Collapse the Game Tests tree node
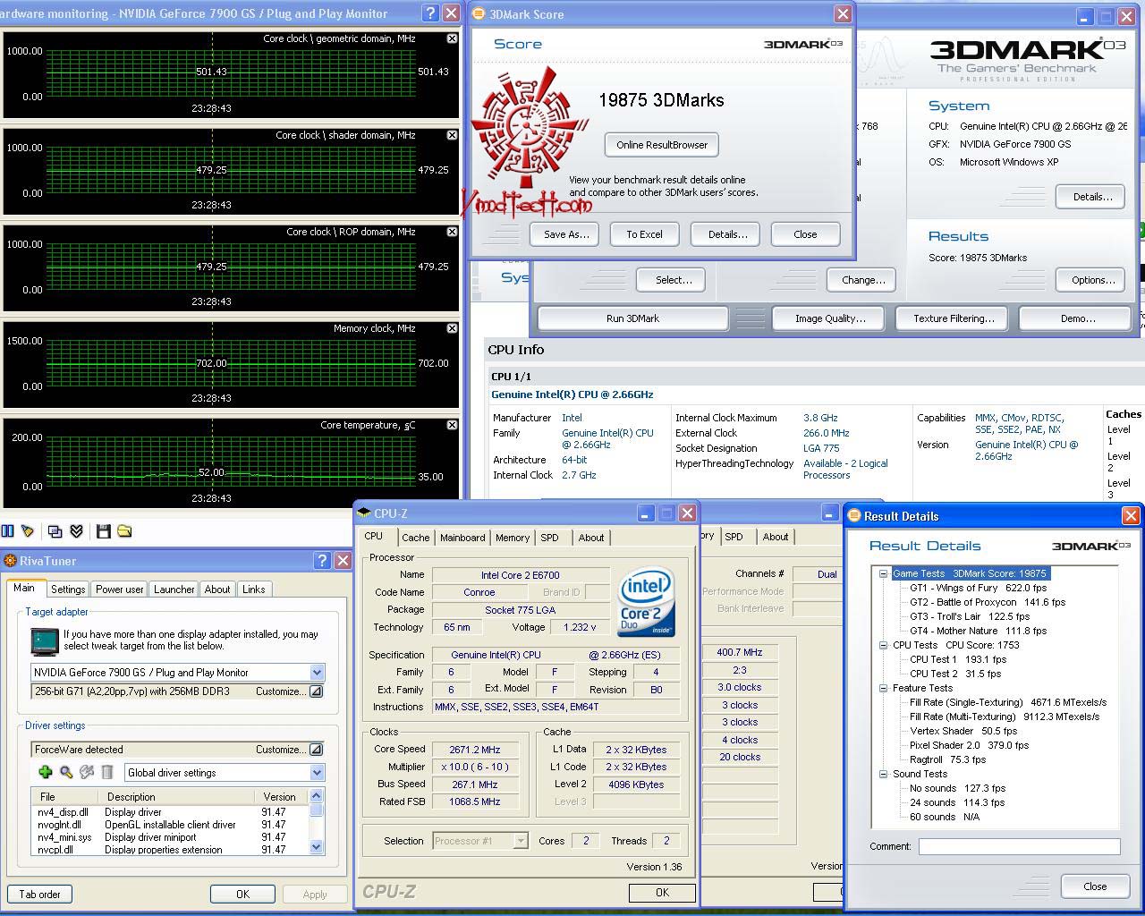 (x=883, y=573)
